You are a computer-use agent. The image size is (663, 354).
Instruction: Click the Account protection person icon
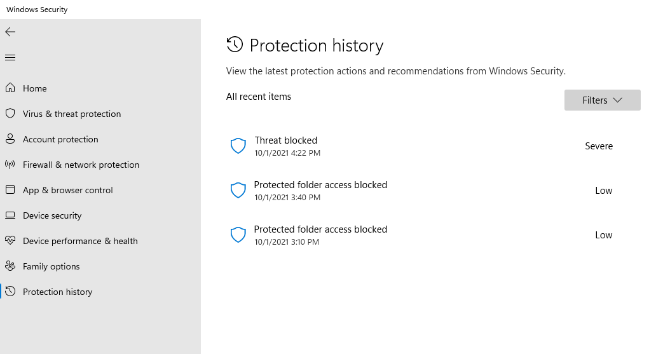(x=10, y=139)
